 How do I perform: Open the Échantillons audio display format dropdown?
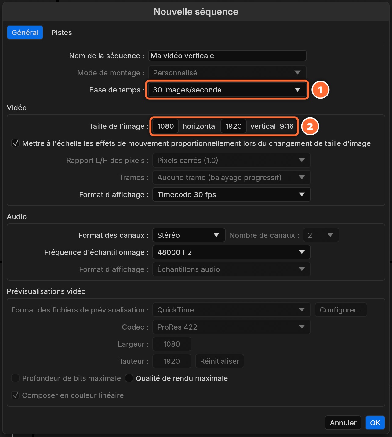pos(231,269)
